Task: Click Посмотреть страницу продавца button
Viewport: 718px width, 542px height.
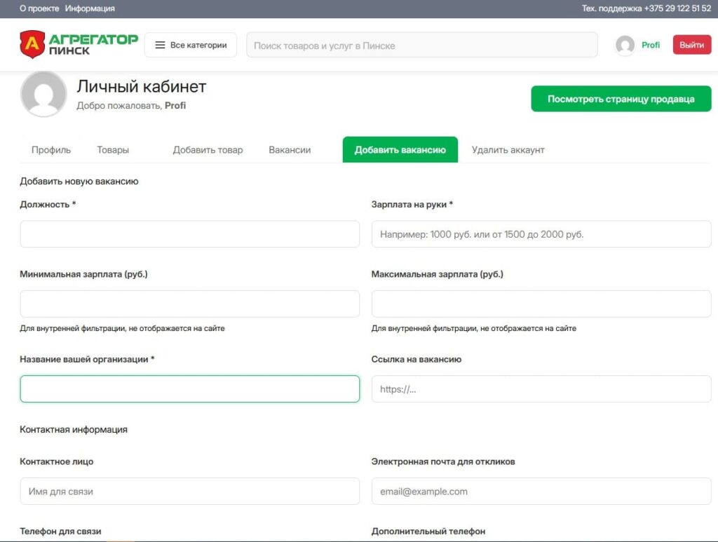Action: coord(621,99)
